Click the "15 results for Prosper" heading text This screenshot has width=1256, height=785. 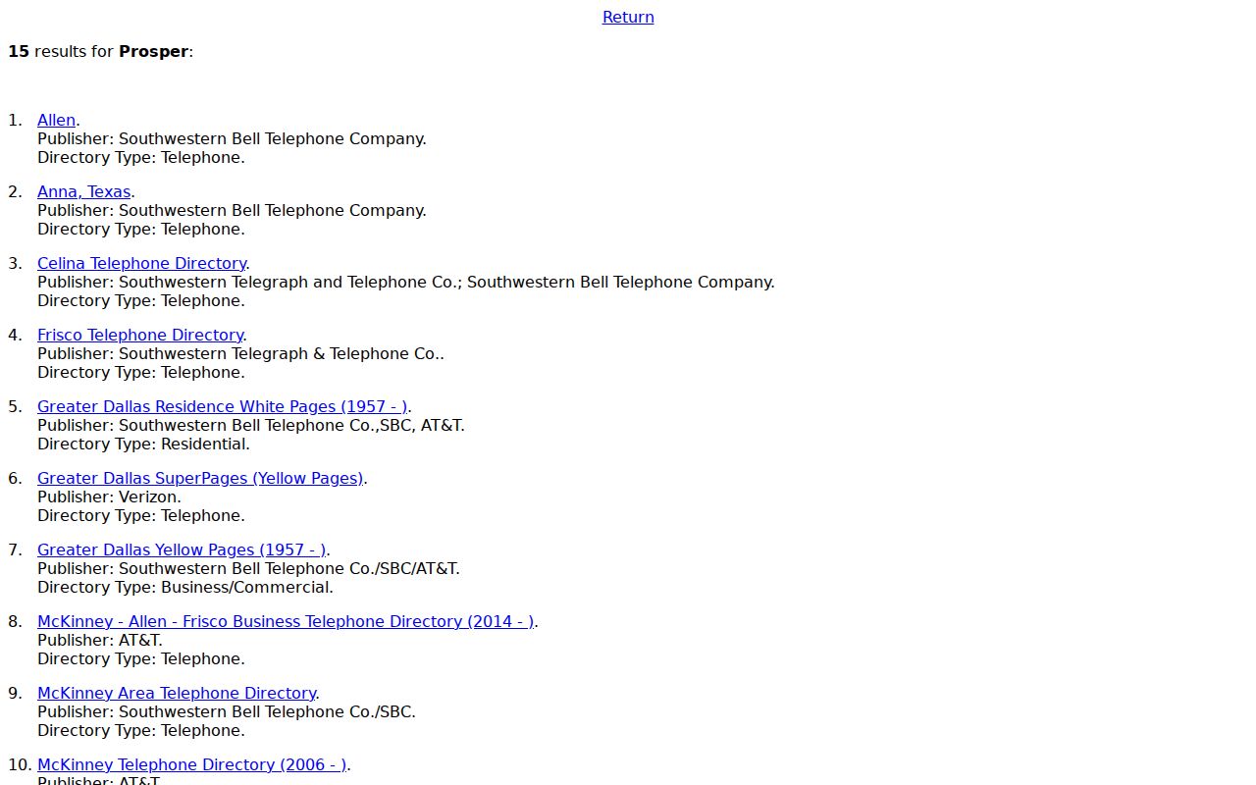100,51
